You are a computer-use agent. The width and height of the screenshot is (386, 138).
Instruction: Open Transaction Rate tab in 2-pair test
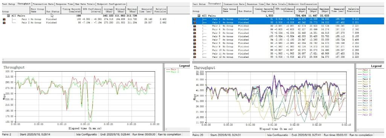click(x=43, y=4)
